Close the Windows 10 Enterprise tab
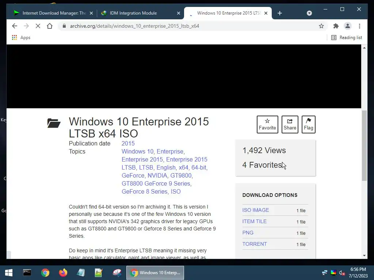The image size is (374, 280). (x=266, y=13)
